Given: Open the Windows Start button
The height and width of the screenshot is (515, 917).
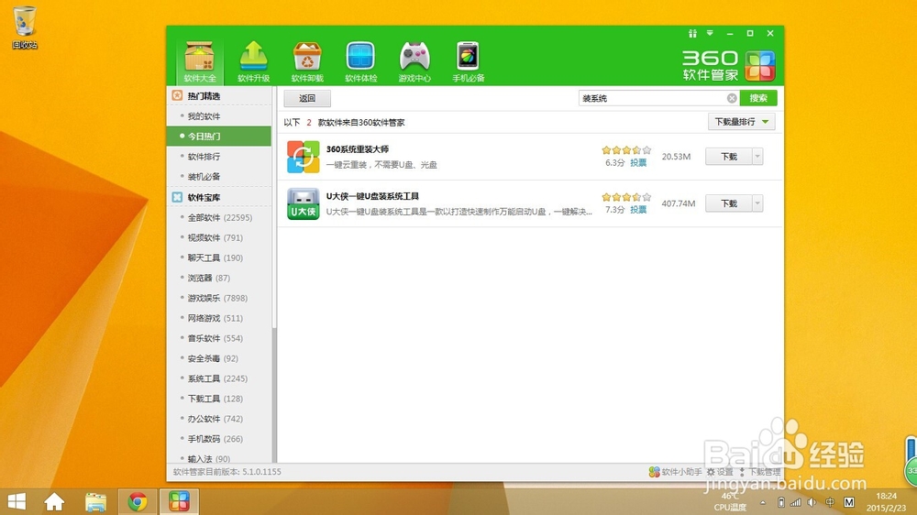Looking at the screenshot, I should coord(17,501).
